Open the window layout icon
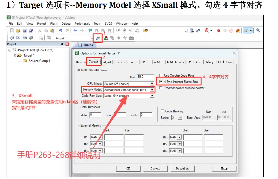This screenshot has width=278, height=179. click(246, 31)
